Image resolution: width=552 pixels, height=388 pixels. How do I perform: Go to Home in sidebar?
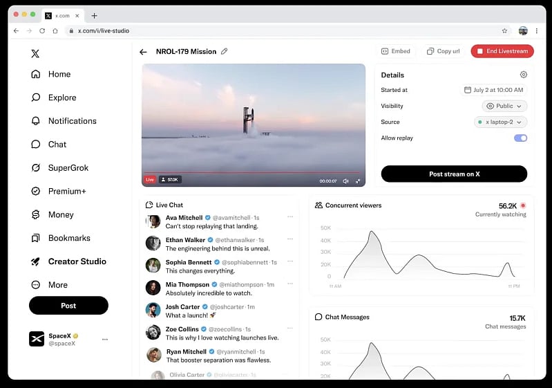pyautogui.click(x=51, y=74)
